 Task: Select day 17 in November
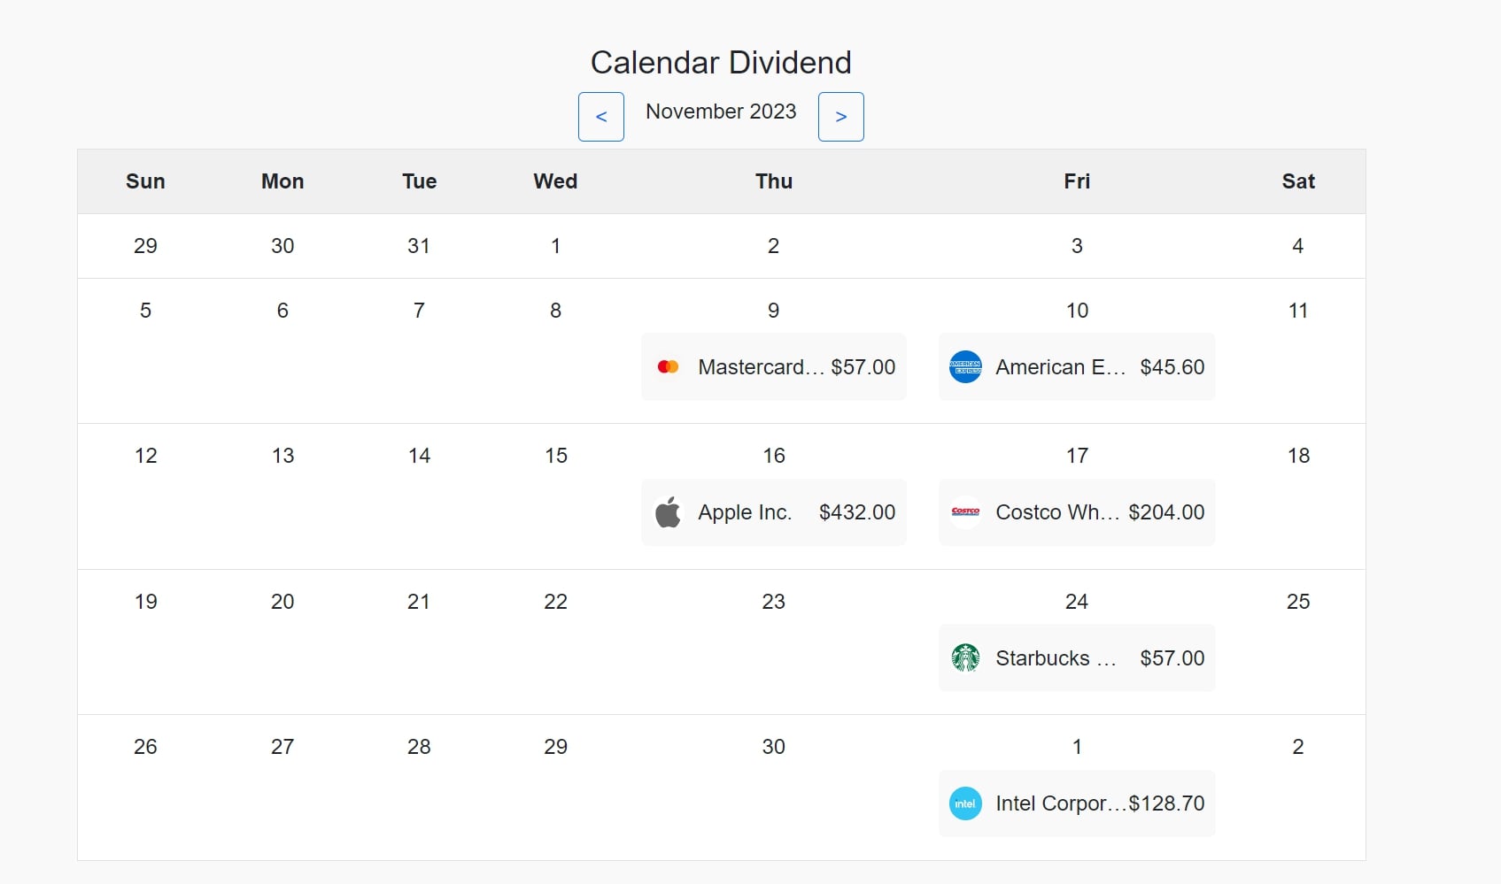(x=1077, y=456)
